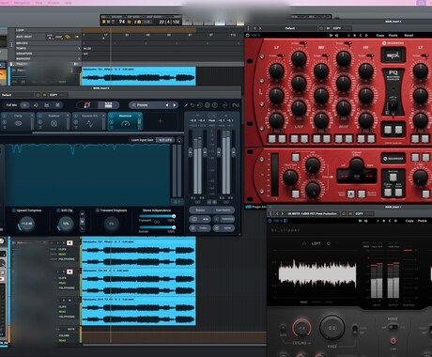
Task: Select next preset arrow in SPL PQ header
Action: click(x=260, y=28)
